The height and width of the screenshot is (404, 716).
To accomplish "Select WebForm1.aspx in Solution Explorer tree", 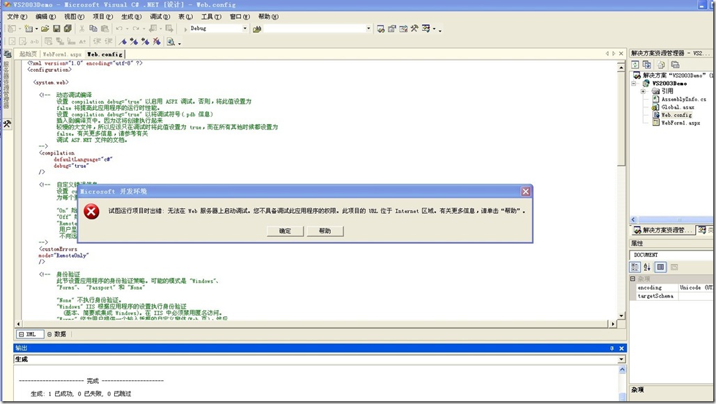I will pyautogui.click(x=680, y=123).
